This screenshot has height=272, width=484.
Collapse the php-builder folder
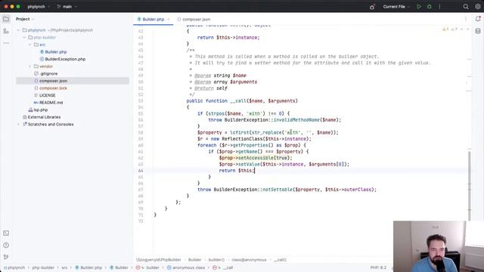pyautogui.click(x=24, y=38)
